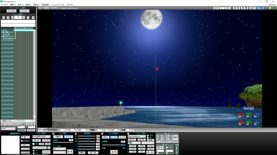Click the green Y move axis icon
The height and width of the screenshot is (155, 277).
point(248,123)
